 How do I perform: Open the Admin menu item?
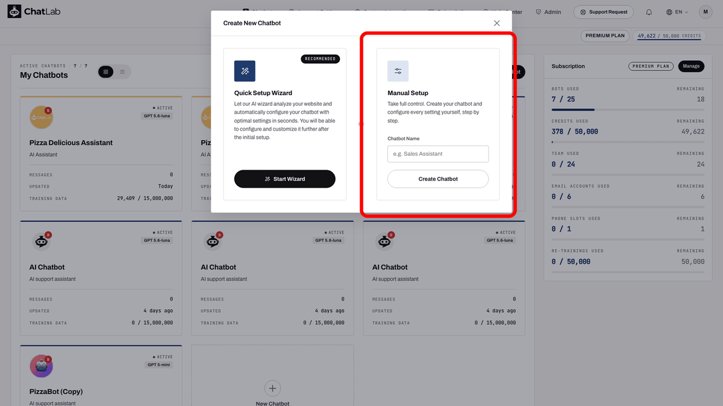coord(548,12)
